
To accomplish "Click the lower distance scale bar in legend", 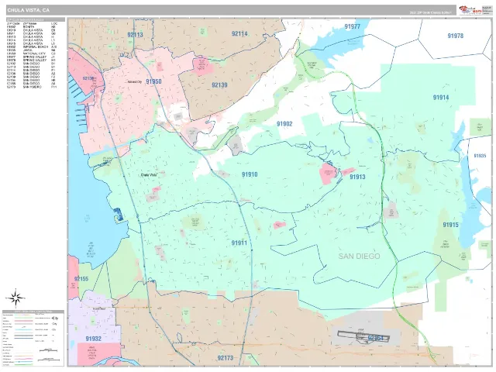I will tap(49, 360).
